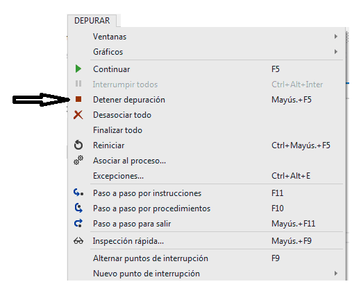This screenshot has width=352, height=293.
Task: Click the Ventanas menu entry
Action: coord(206,37)
